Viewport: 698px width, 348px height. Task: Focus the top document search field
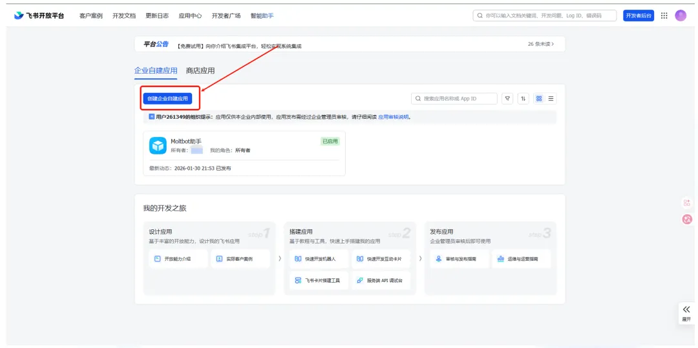click(544, 15)
